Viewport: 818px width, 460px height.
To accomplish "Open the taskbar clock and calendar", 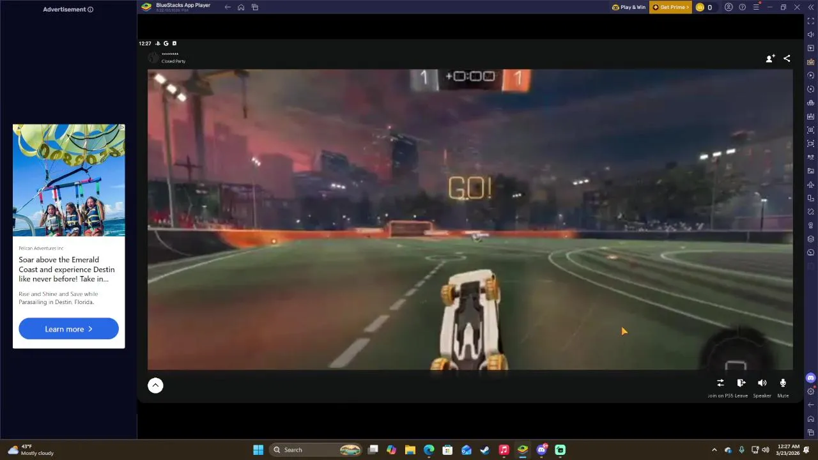I will point(788,450).
